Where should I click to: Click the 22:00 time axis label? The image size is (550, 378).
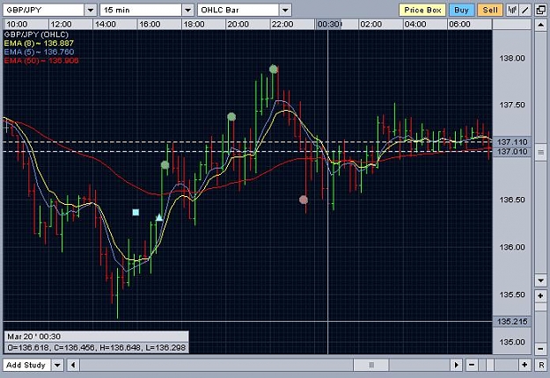282,24
